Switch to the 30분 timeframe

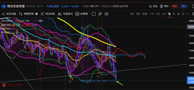145,14
